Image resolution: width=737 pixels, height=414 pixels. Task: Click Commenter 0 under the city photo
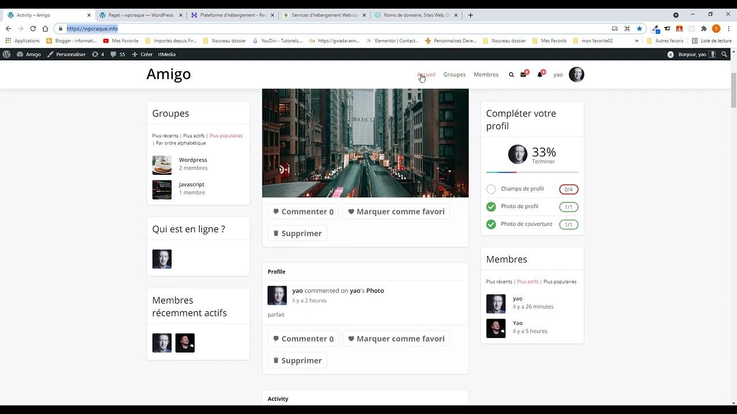303,212
